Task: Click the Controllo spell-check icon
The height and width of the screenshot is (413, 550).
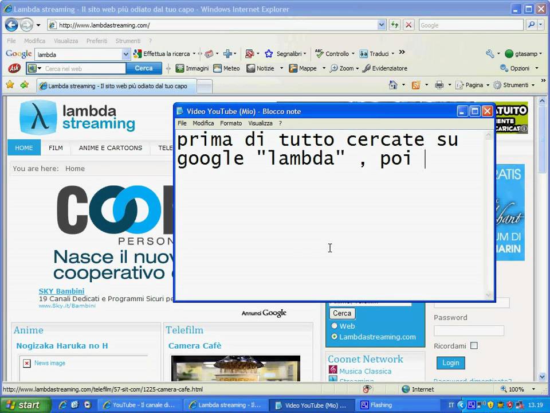Action: [319, 53]
